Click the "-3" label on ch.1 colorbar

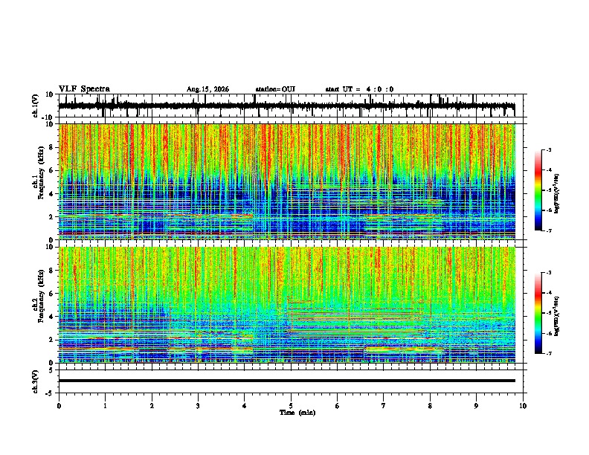(x=549, y=149)
